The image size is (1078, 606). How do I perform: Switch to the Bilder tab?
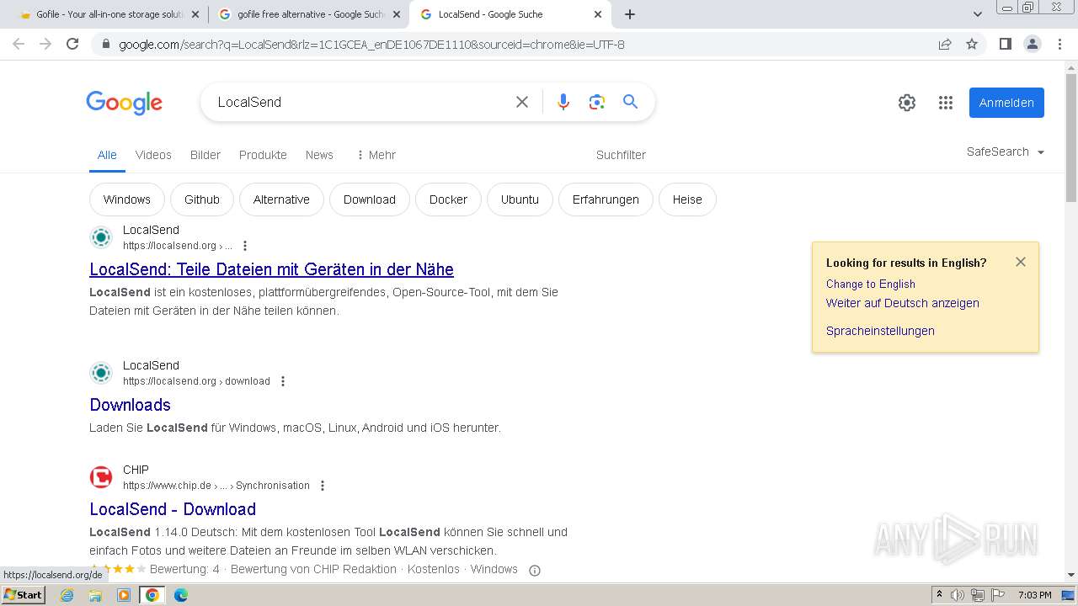pos(205,155)
